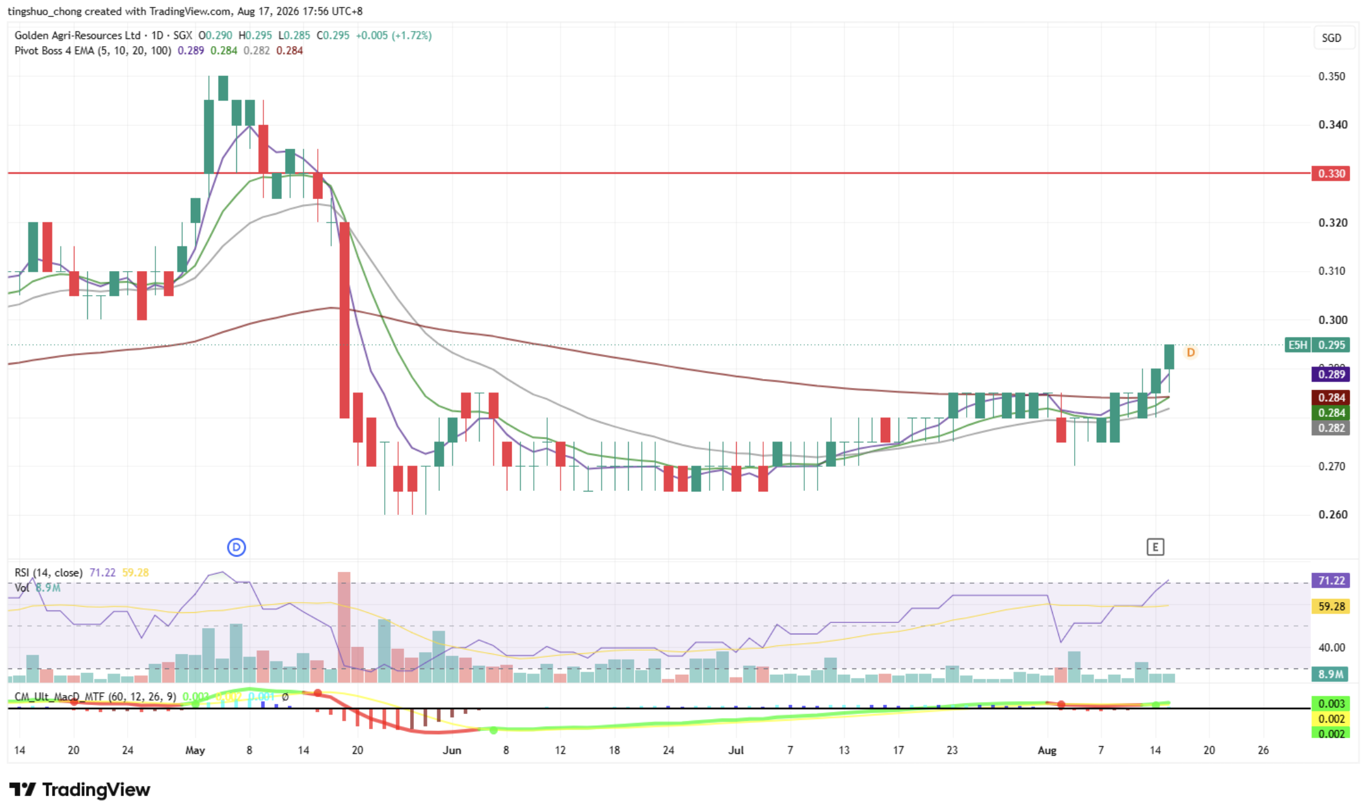This screenshot has width=1366, height=810.
Task: Click the earnings E marker box
Action: point(1155,547)
